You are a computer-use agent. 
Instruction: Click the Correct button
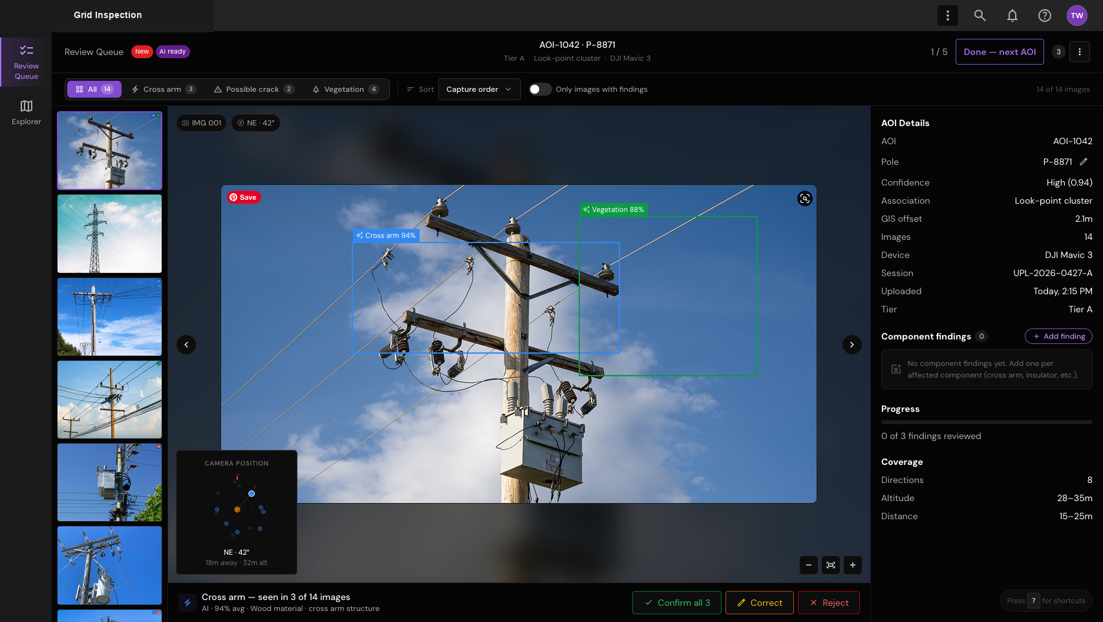(760, 603)
